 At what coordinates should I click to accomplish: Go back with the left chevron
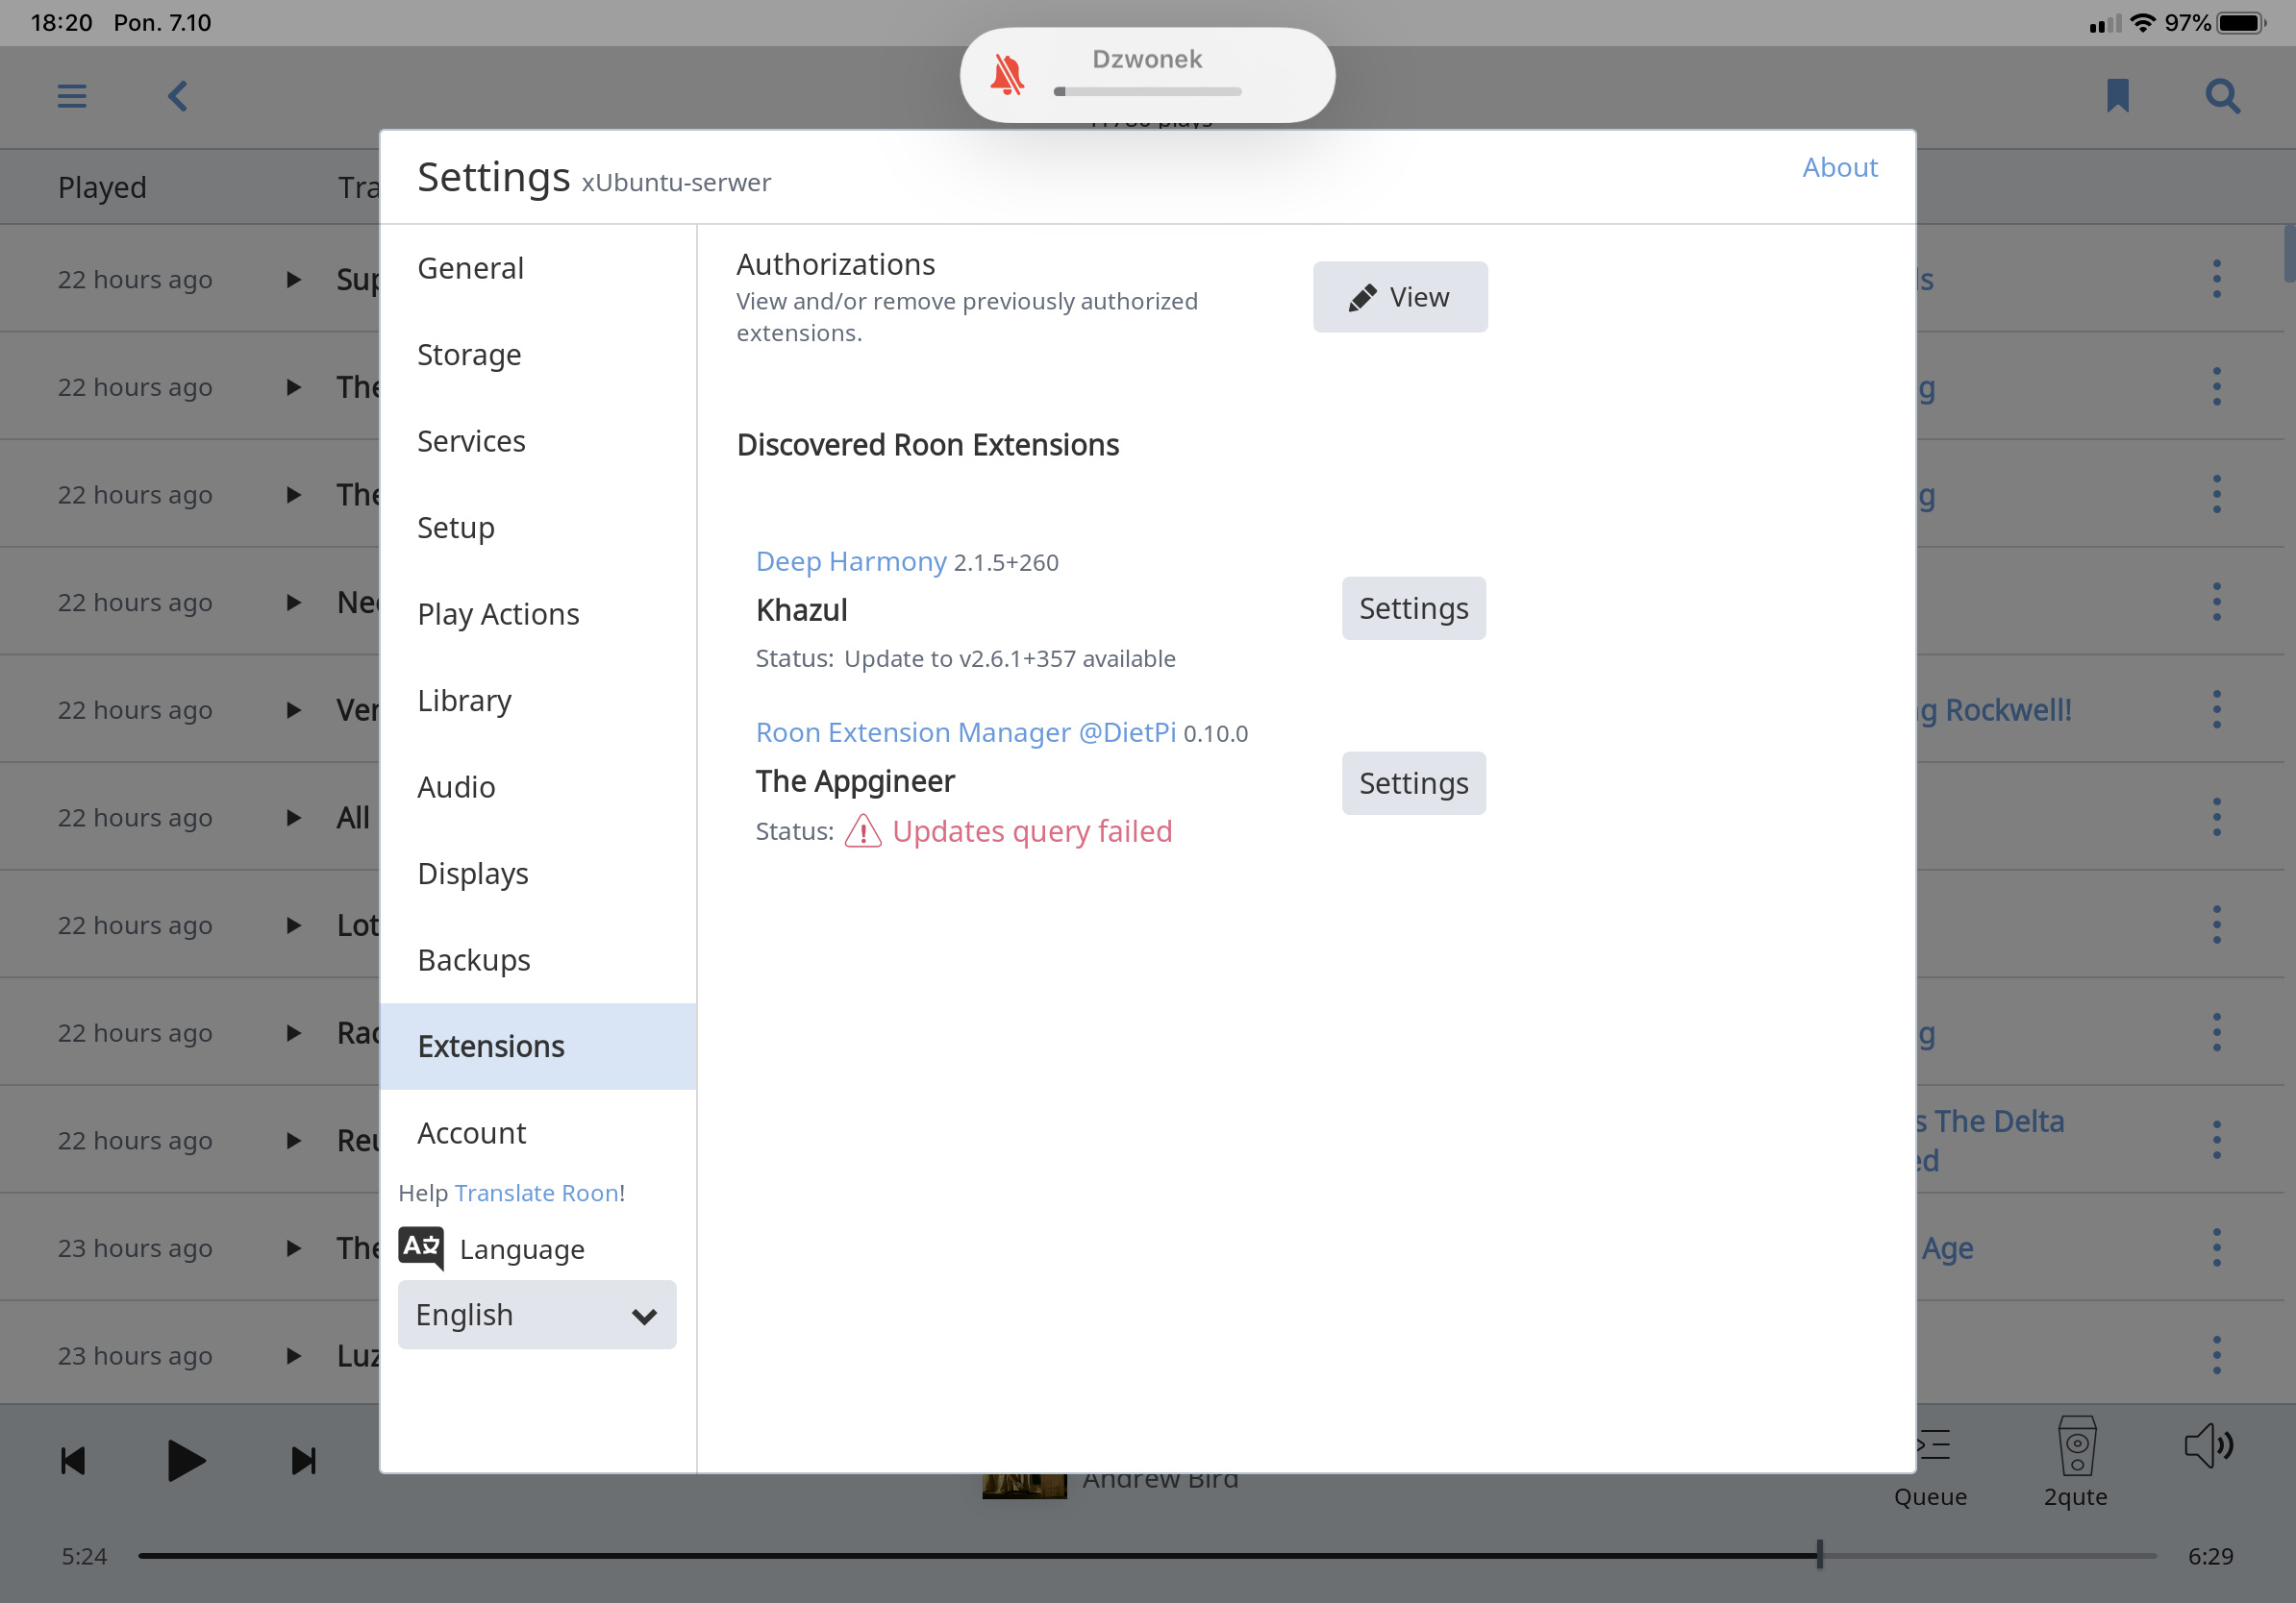point(178,96)
